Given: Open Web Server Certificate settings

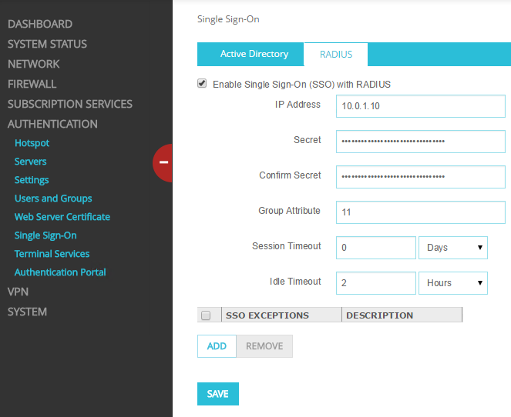Looking at the screenshot, I should click(x=62, y=217).
